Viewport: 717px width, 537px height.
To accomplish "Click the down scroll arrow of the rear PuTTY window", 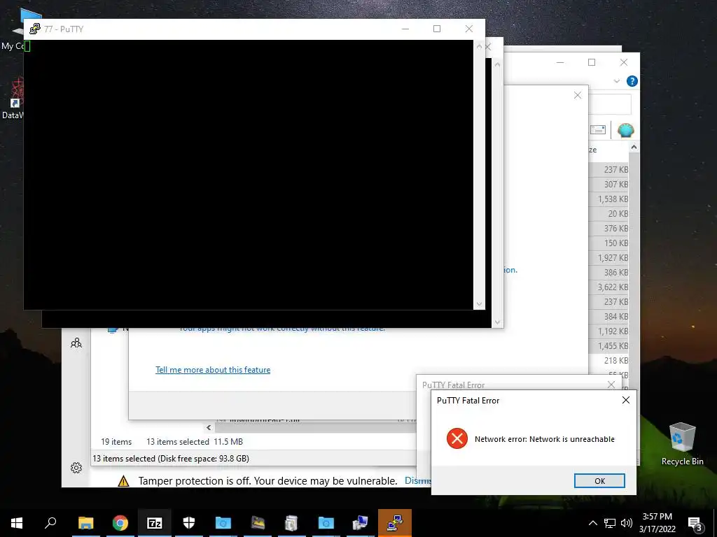I will 498,322.
